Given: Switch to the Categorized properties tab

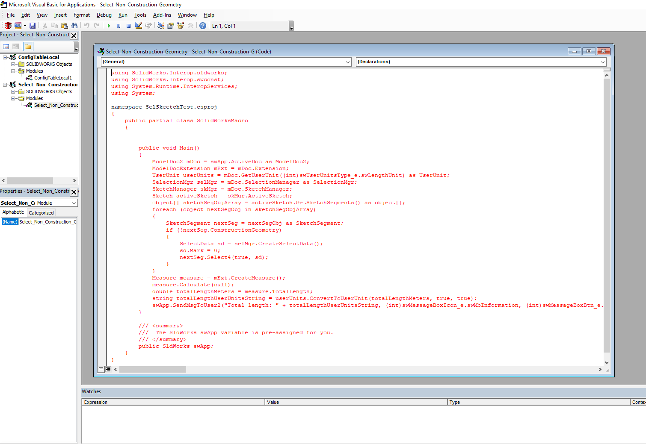Looking at the screenshot, I should (41, 213).
